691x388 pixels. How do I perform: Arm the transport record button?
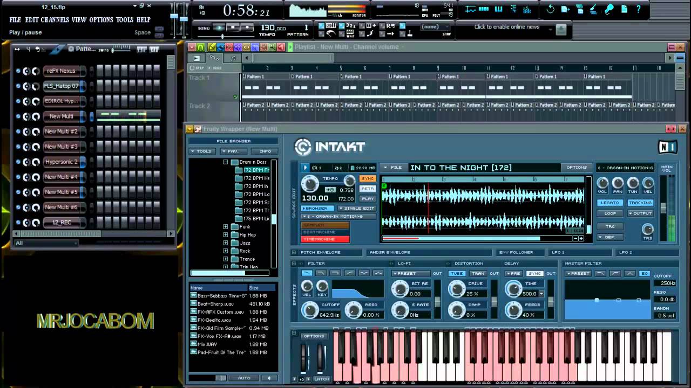point(247,27)
